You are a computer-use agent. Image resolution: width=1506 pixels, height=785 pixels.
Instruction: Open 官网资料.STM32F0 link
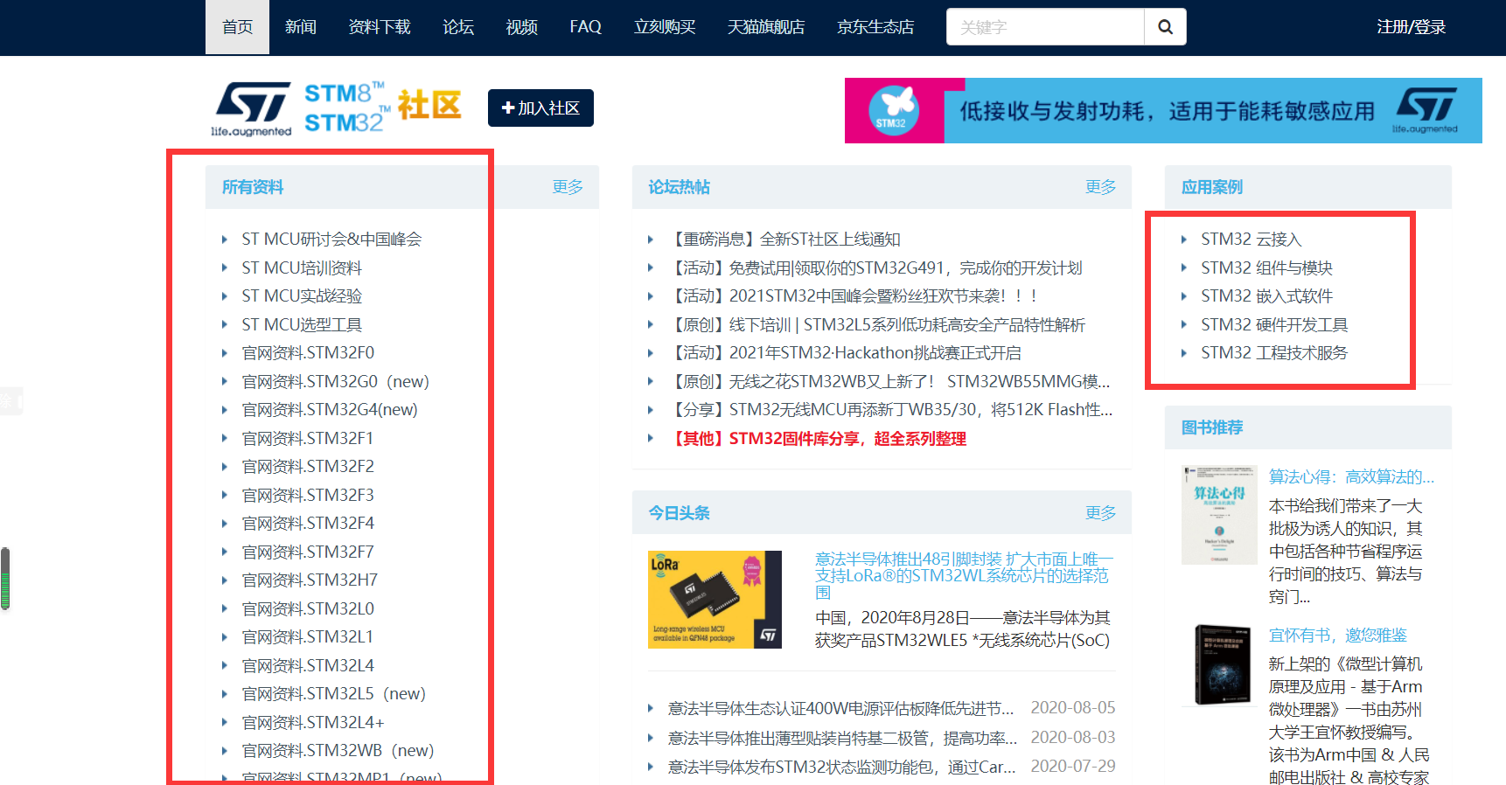click(x=308, y=353)
